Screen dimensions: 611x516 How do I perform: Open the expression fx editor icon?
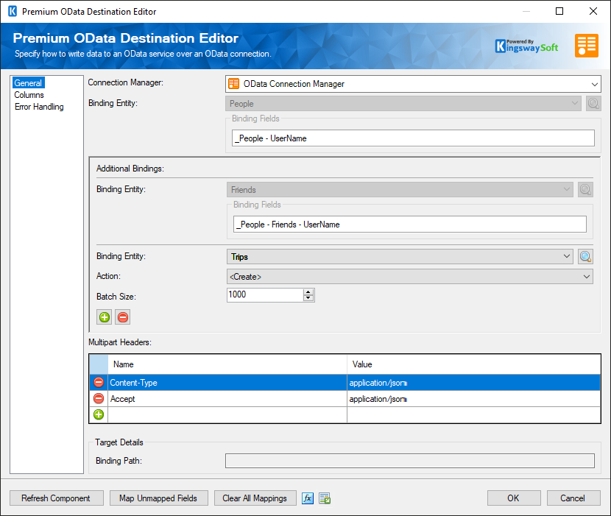pos(308,498)
